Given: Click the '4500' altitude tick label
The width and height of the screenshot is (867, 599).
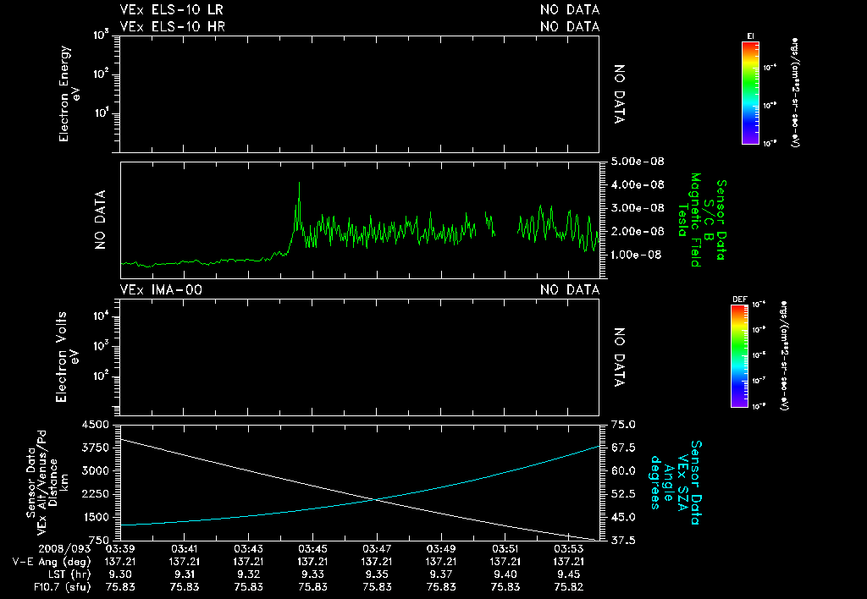Looking at the screenshot, I should tap(95, 425).
